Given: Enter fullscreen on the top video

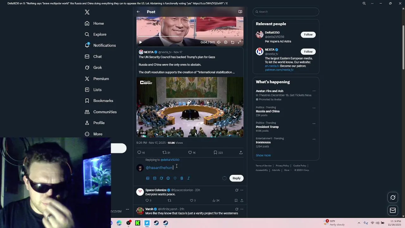Looking at the screenshot, I should coord(240,42).
